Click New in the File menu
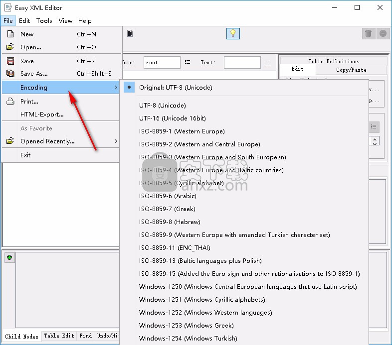 [x=61, y=34]
